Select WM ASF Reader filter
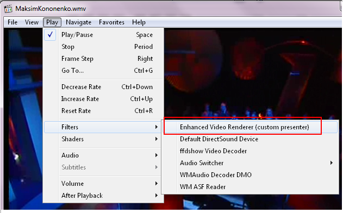The image size is (343, 213). point(250,187)
